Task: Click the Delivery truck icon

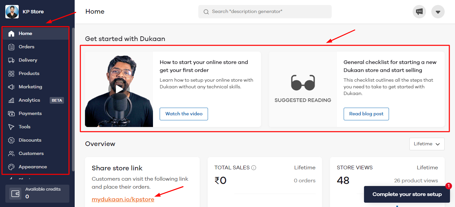Action: (11, 60)
